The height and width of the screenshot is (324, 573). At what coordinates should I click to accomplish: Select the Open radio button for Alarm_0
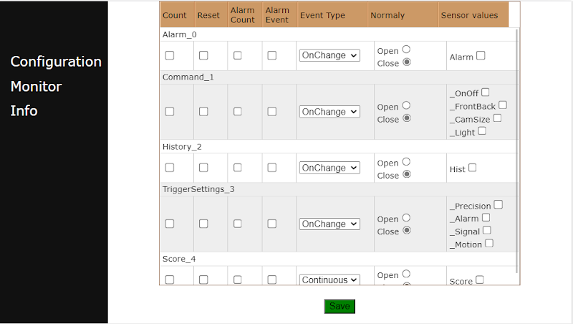(x=406, y=49)
